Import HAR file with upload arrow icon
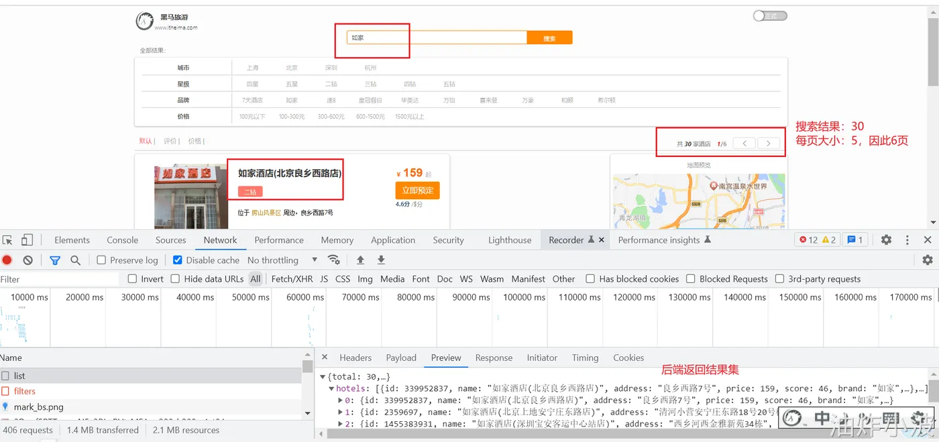Screen dimensions: 939x442 coord(360,260)
